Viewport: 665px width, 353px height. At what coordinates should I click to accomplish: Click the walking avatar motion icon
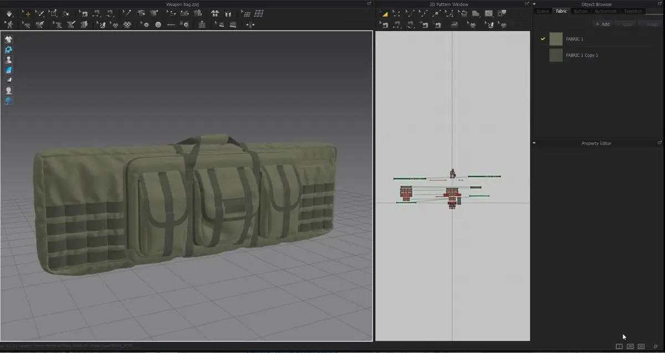click(9, 24)
